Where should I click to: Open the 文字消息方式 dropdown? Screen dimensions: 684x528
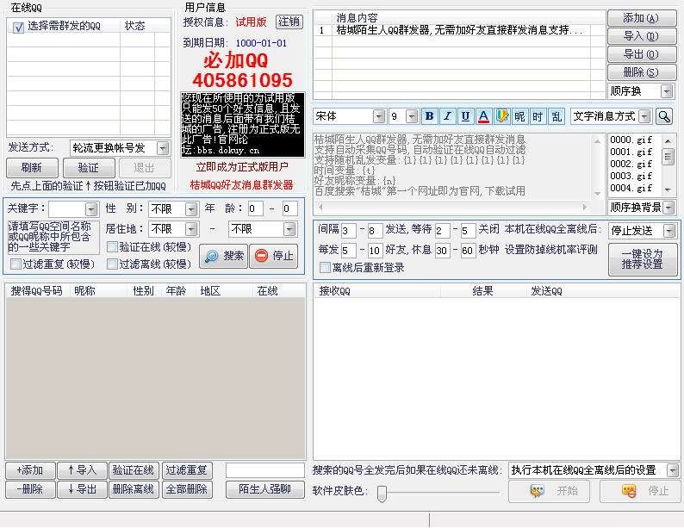[644, 116]
